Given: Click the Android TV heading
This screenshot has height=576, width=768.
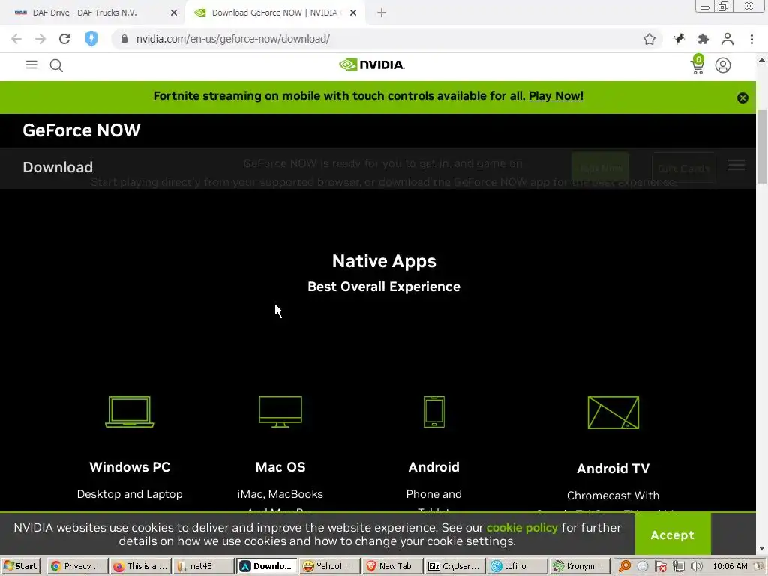Looking at the screenshot, I should [613, 468].
